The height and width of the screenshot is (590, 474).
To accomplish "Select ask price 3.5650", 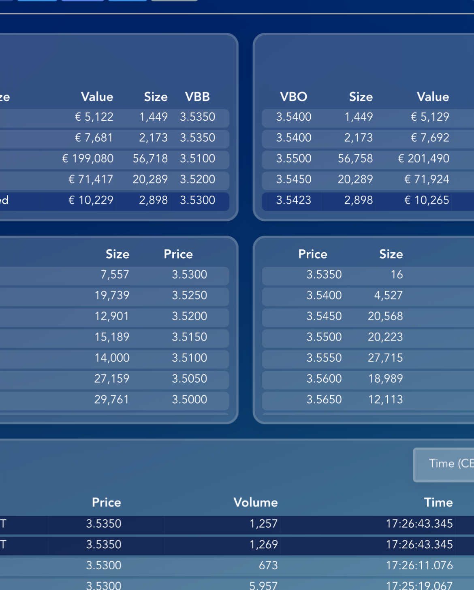I will (324, 400).
